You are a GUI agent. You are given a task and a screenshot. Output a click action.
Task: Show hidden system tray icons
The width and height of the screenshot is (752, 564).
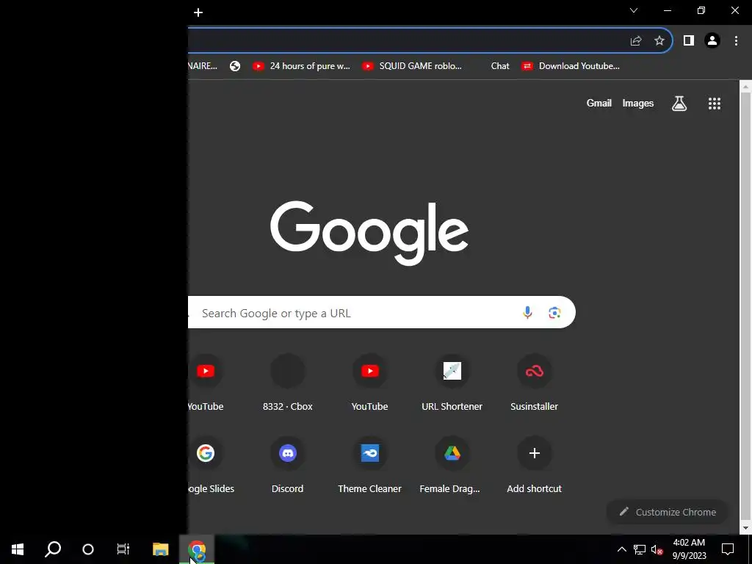621,549
